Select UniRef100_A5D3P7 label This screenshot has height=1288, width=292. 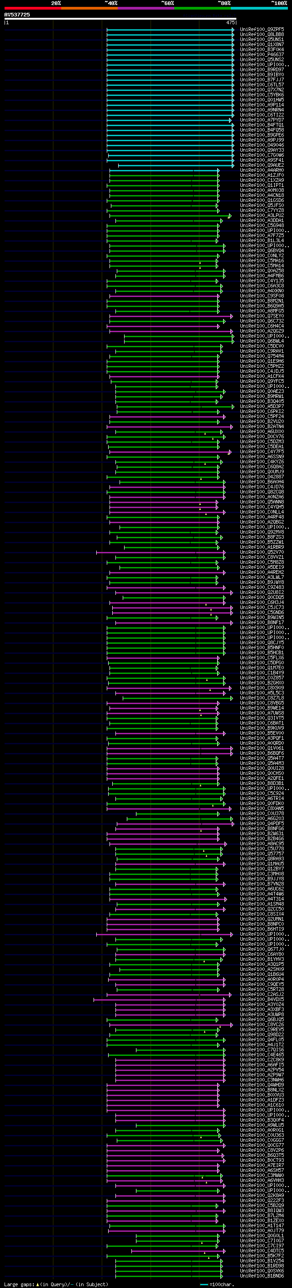tap(262, 407)
